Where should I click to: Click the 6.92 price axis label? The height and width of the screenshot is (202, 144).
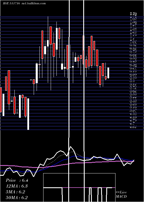click(133, 45)
